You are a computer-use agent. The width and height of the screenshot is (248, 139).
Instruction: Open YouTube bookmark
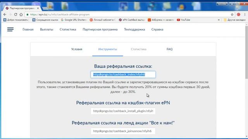[x=184, y=20]
